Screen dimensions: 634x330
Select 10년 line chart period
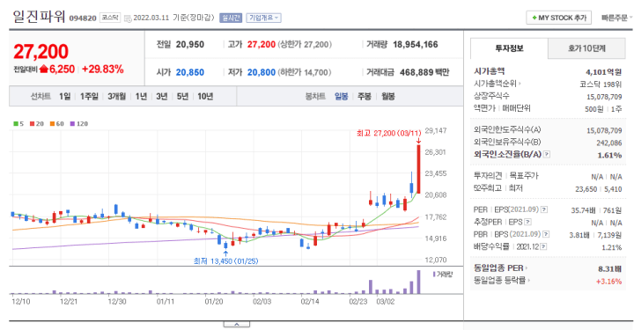click(x=205, y=97)
